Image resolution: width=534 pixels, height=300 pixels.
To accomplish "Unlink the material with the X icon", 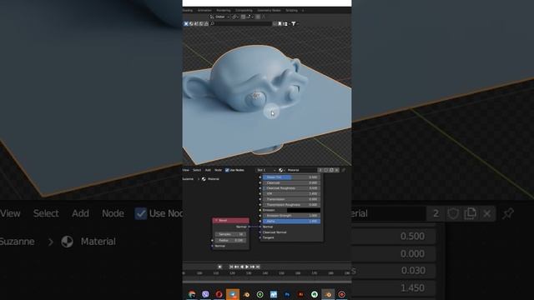I will tap(337, 170).
